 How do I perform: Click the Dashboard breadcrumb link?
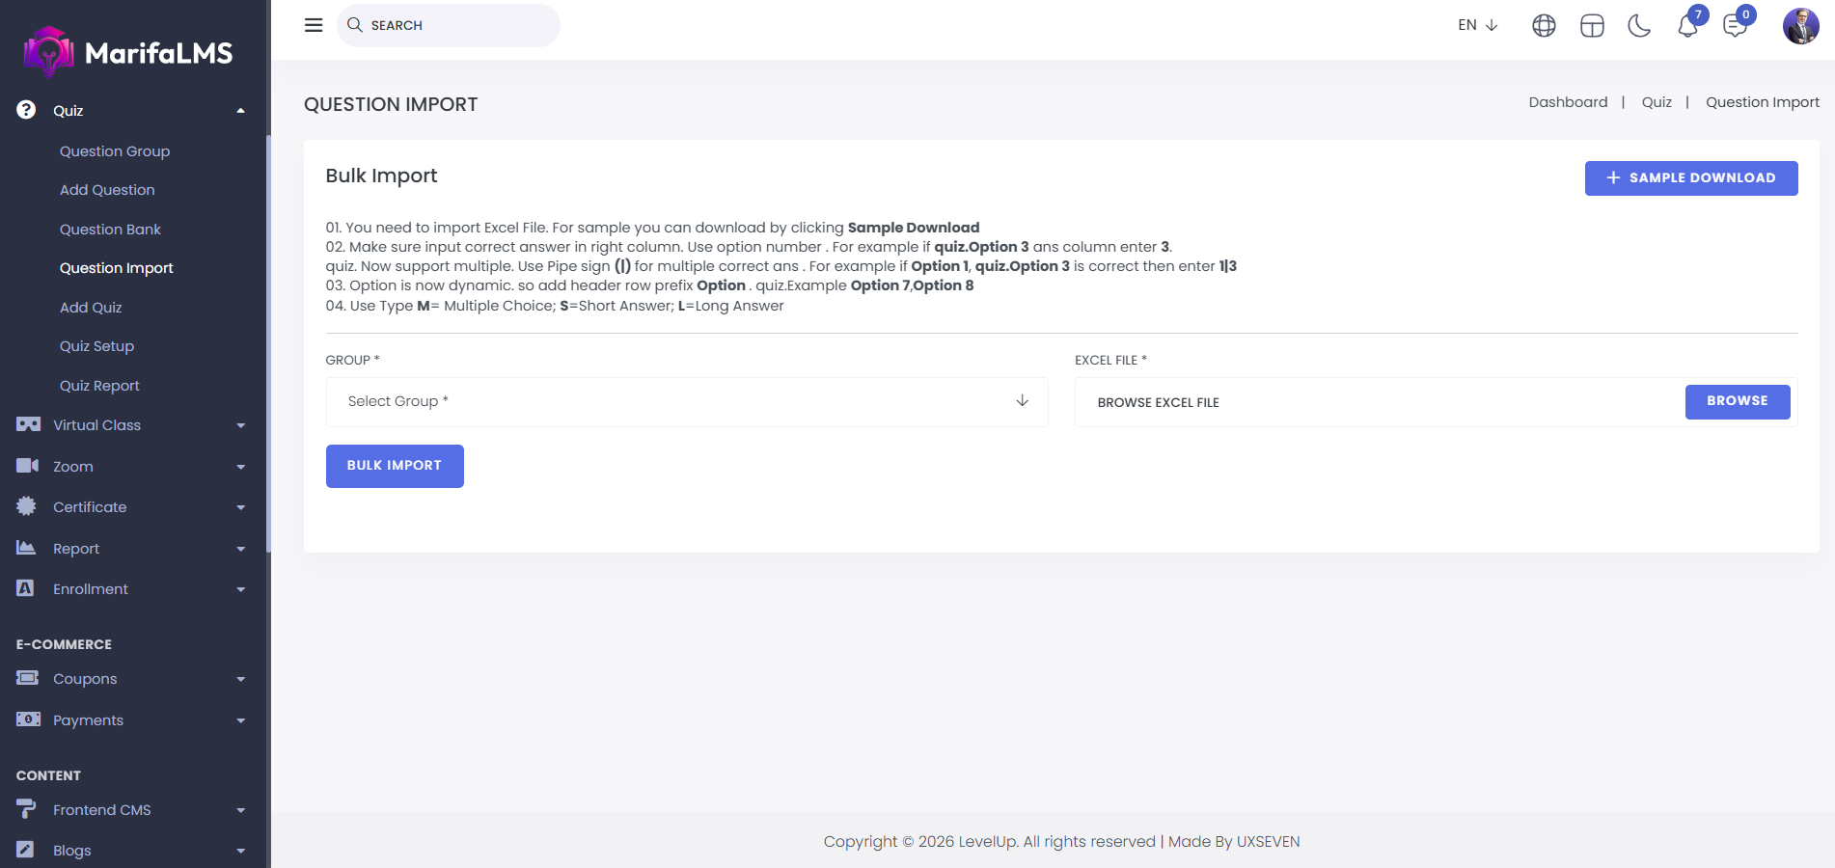pyautogui.click(x=1568, y=102)
